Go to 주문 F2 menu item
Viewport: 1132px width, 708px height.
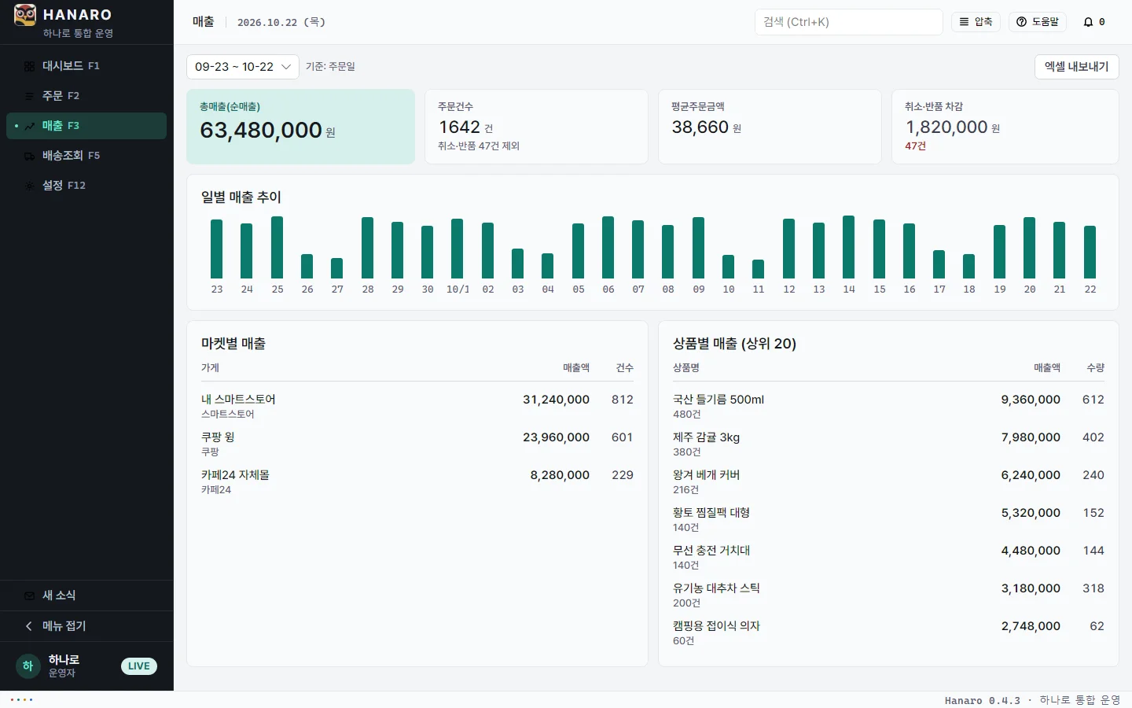point(86,96)
